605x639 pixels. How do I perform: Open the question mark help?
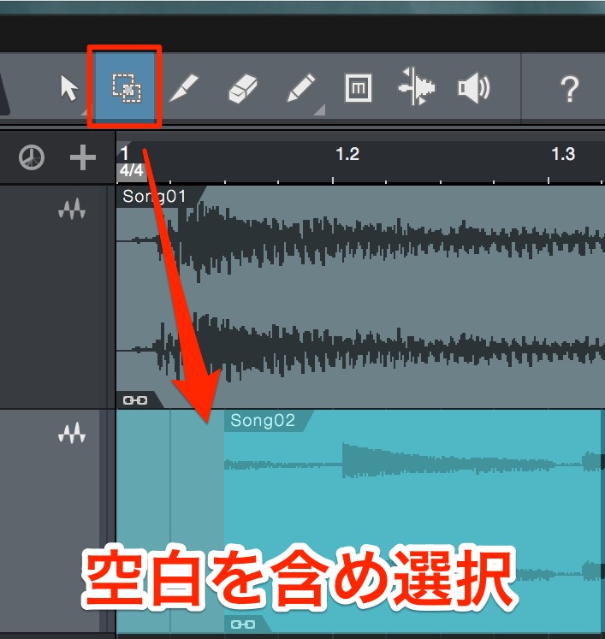tap(570, 88)
